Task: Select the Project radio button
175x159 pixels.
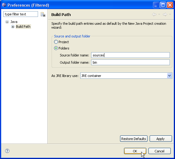Action: coord(56,42)
